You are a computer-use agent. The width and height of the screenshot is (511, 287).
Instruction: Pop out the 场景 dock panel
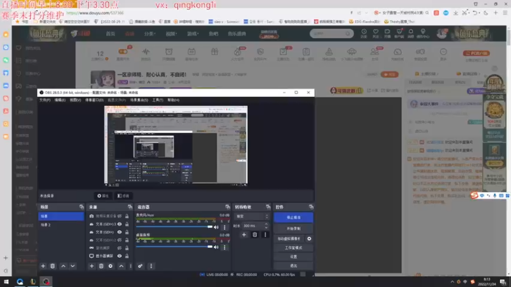(82, 207)
